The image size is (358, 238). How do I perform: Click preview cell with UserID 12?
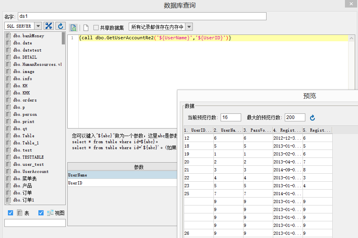pos(198,138)
